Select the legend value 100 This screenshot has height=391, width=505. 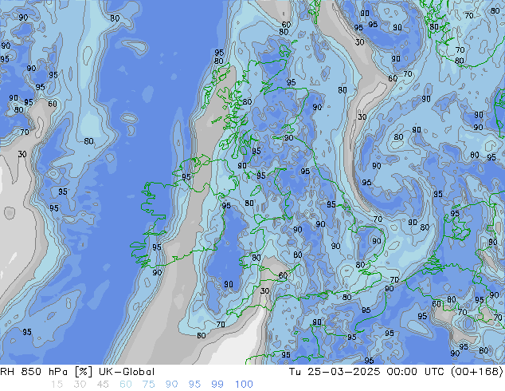[244, 385]
